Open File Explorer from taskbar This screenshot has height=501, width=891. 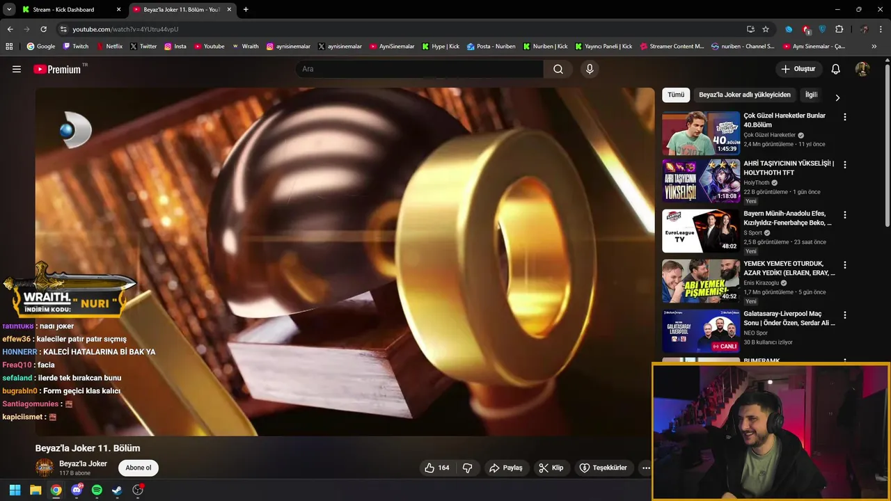click(36, 490)
